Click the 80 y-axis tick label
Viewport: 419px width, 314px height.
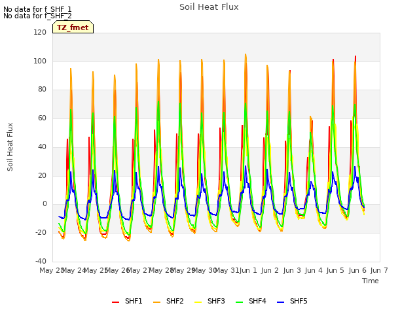42,90
